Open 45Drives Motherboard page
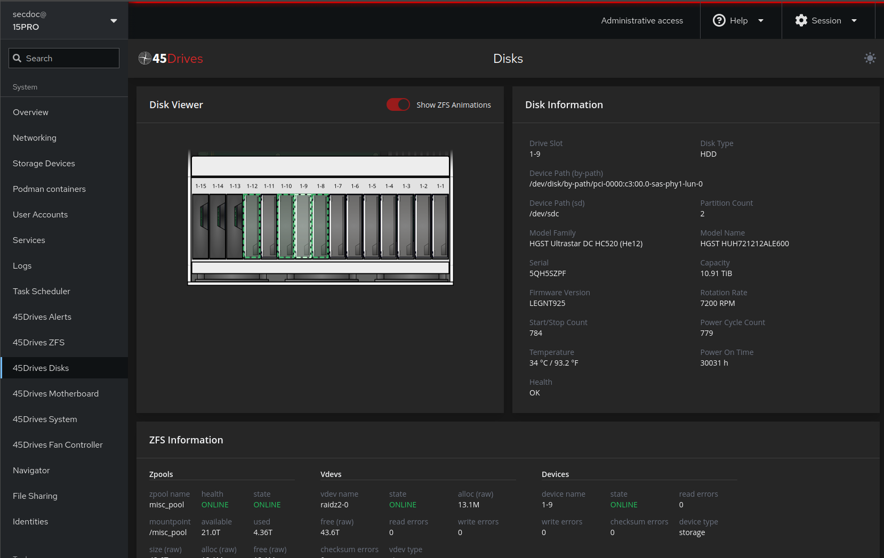The width and height of the screenshot is (884, 558). point(64,393)
